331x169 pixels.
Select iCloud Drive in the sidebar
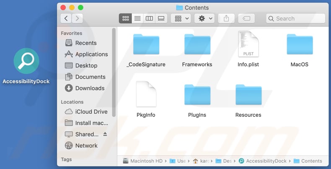[x=86, y=111]
